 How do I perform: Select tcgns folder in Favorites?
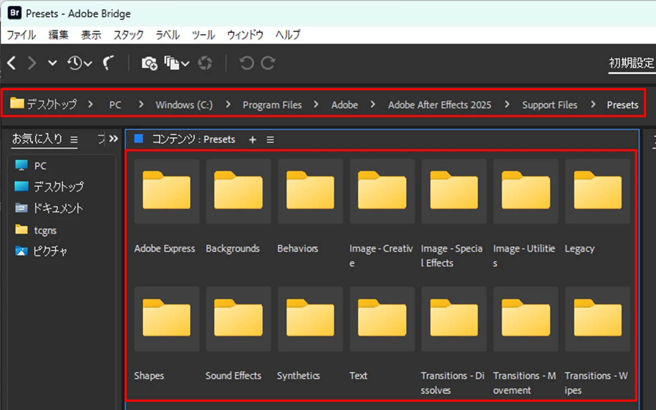pyautogui.click(x=36, y=230)
